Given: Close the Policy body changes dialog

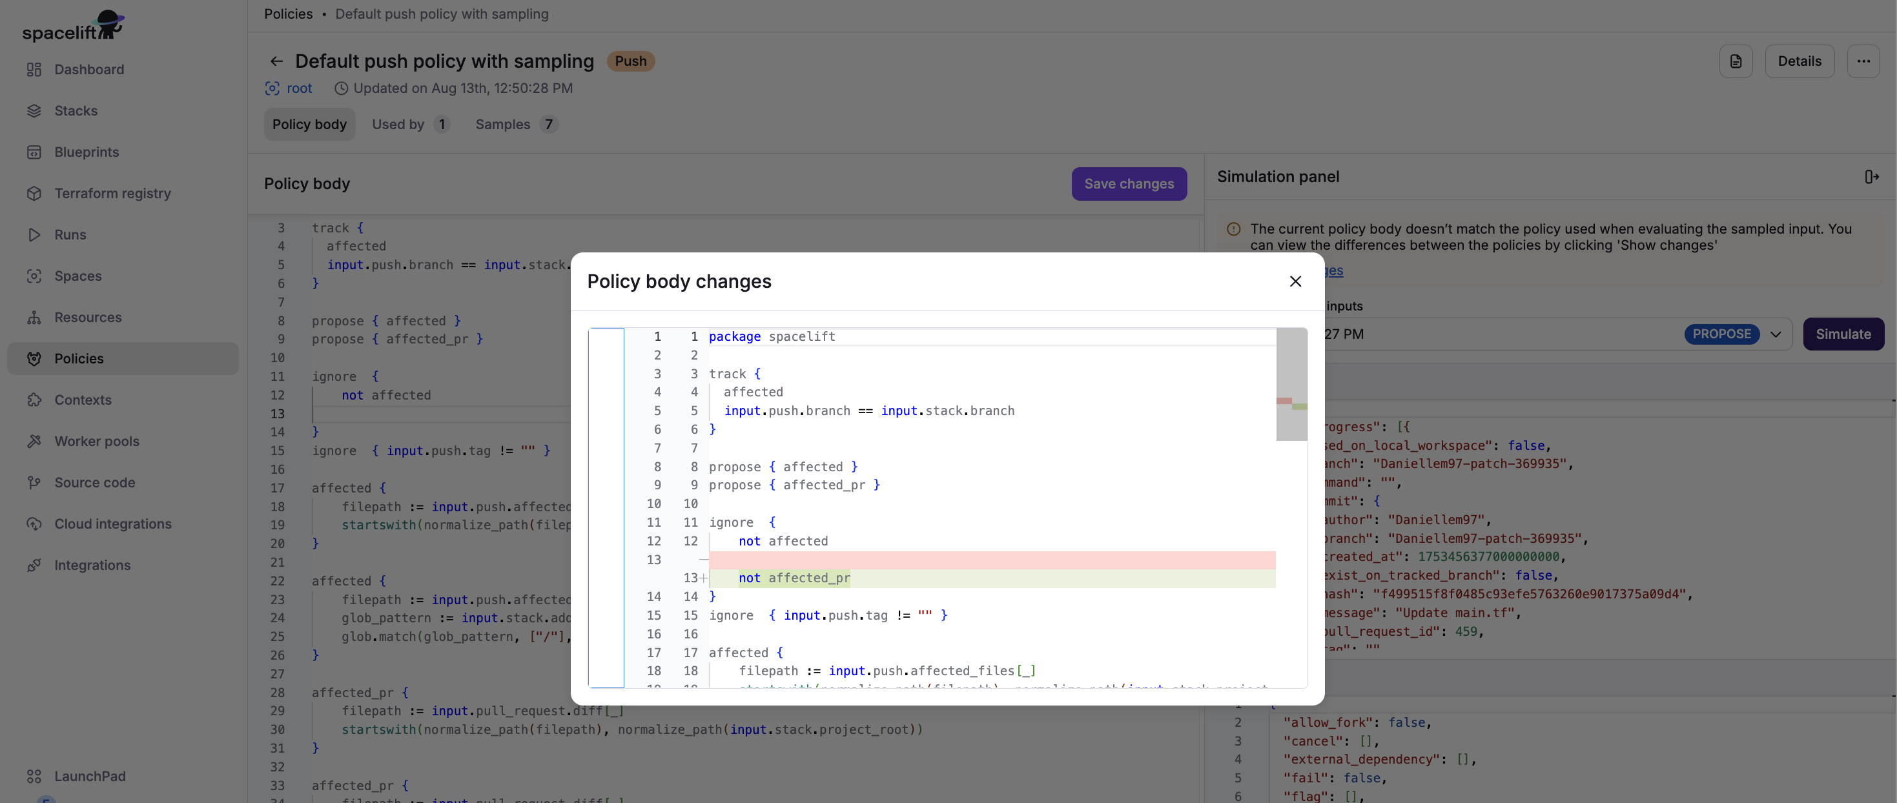Looking at the screenshot, I should (1295, 281).
